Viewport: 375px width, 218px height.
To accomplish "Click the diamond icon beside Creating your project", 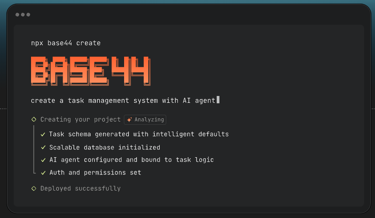I will pyautogui.click(x=34, y=119).
